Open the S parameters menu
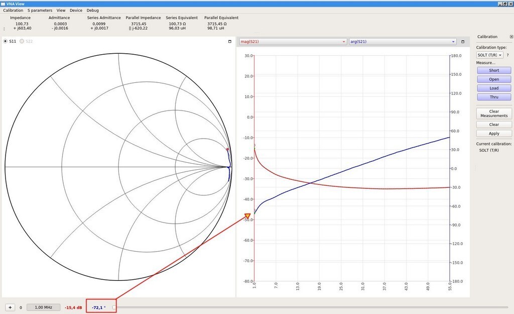 (x=40, y=10)
